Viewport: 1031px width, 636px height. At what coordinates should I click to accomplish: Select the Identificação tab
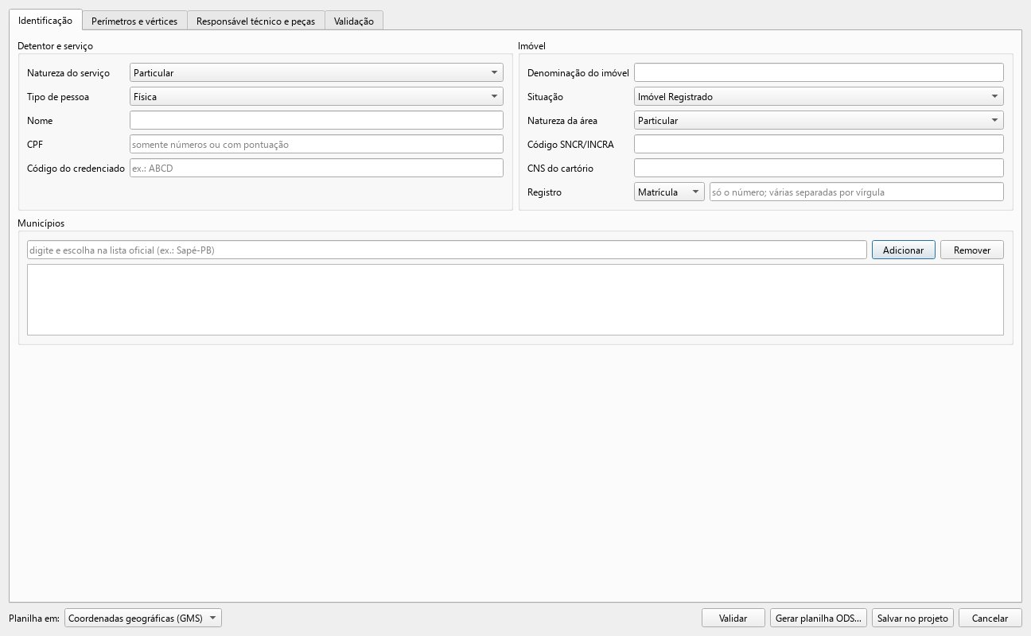click(45, 19)
